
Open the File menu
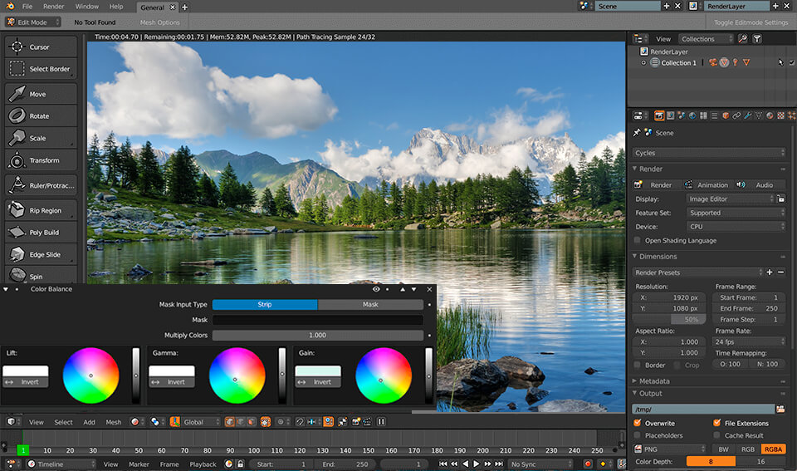coord(27,7)
